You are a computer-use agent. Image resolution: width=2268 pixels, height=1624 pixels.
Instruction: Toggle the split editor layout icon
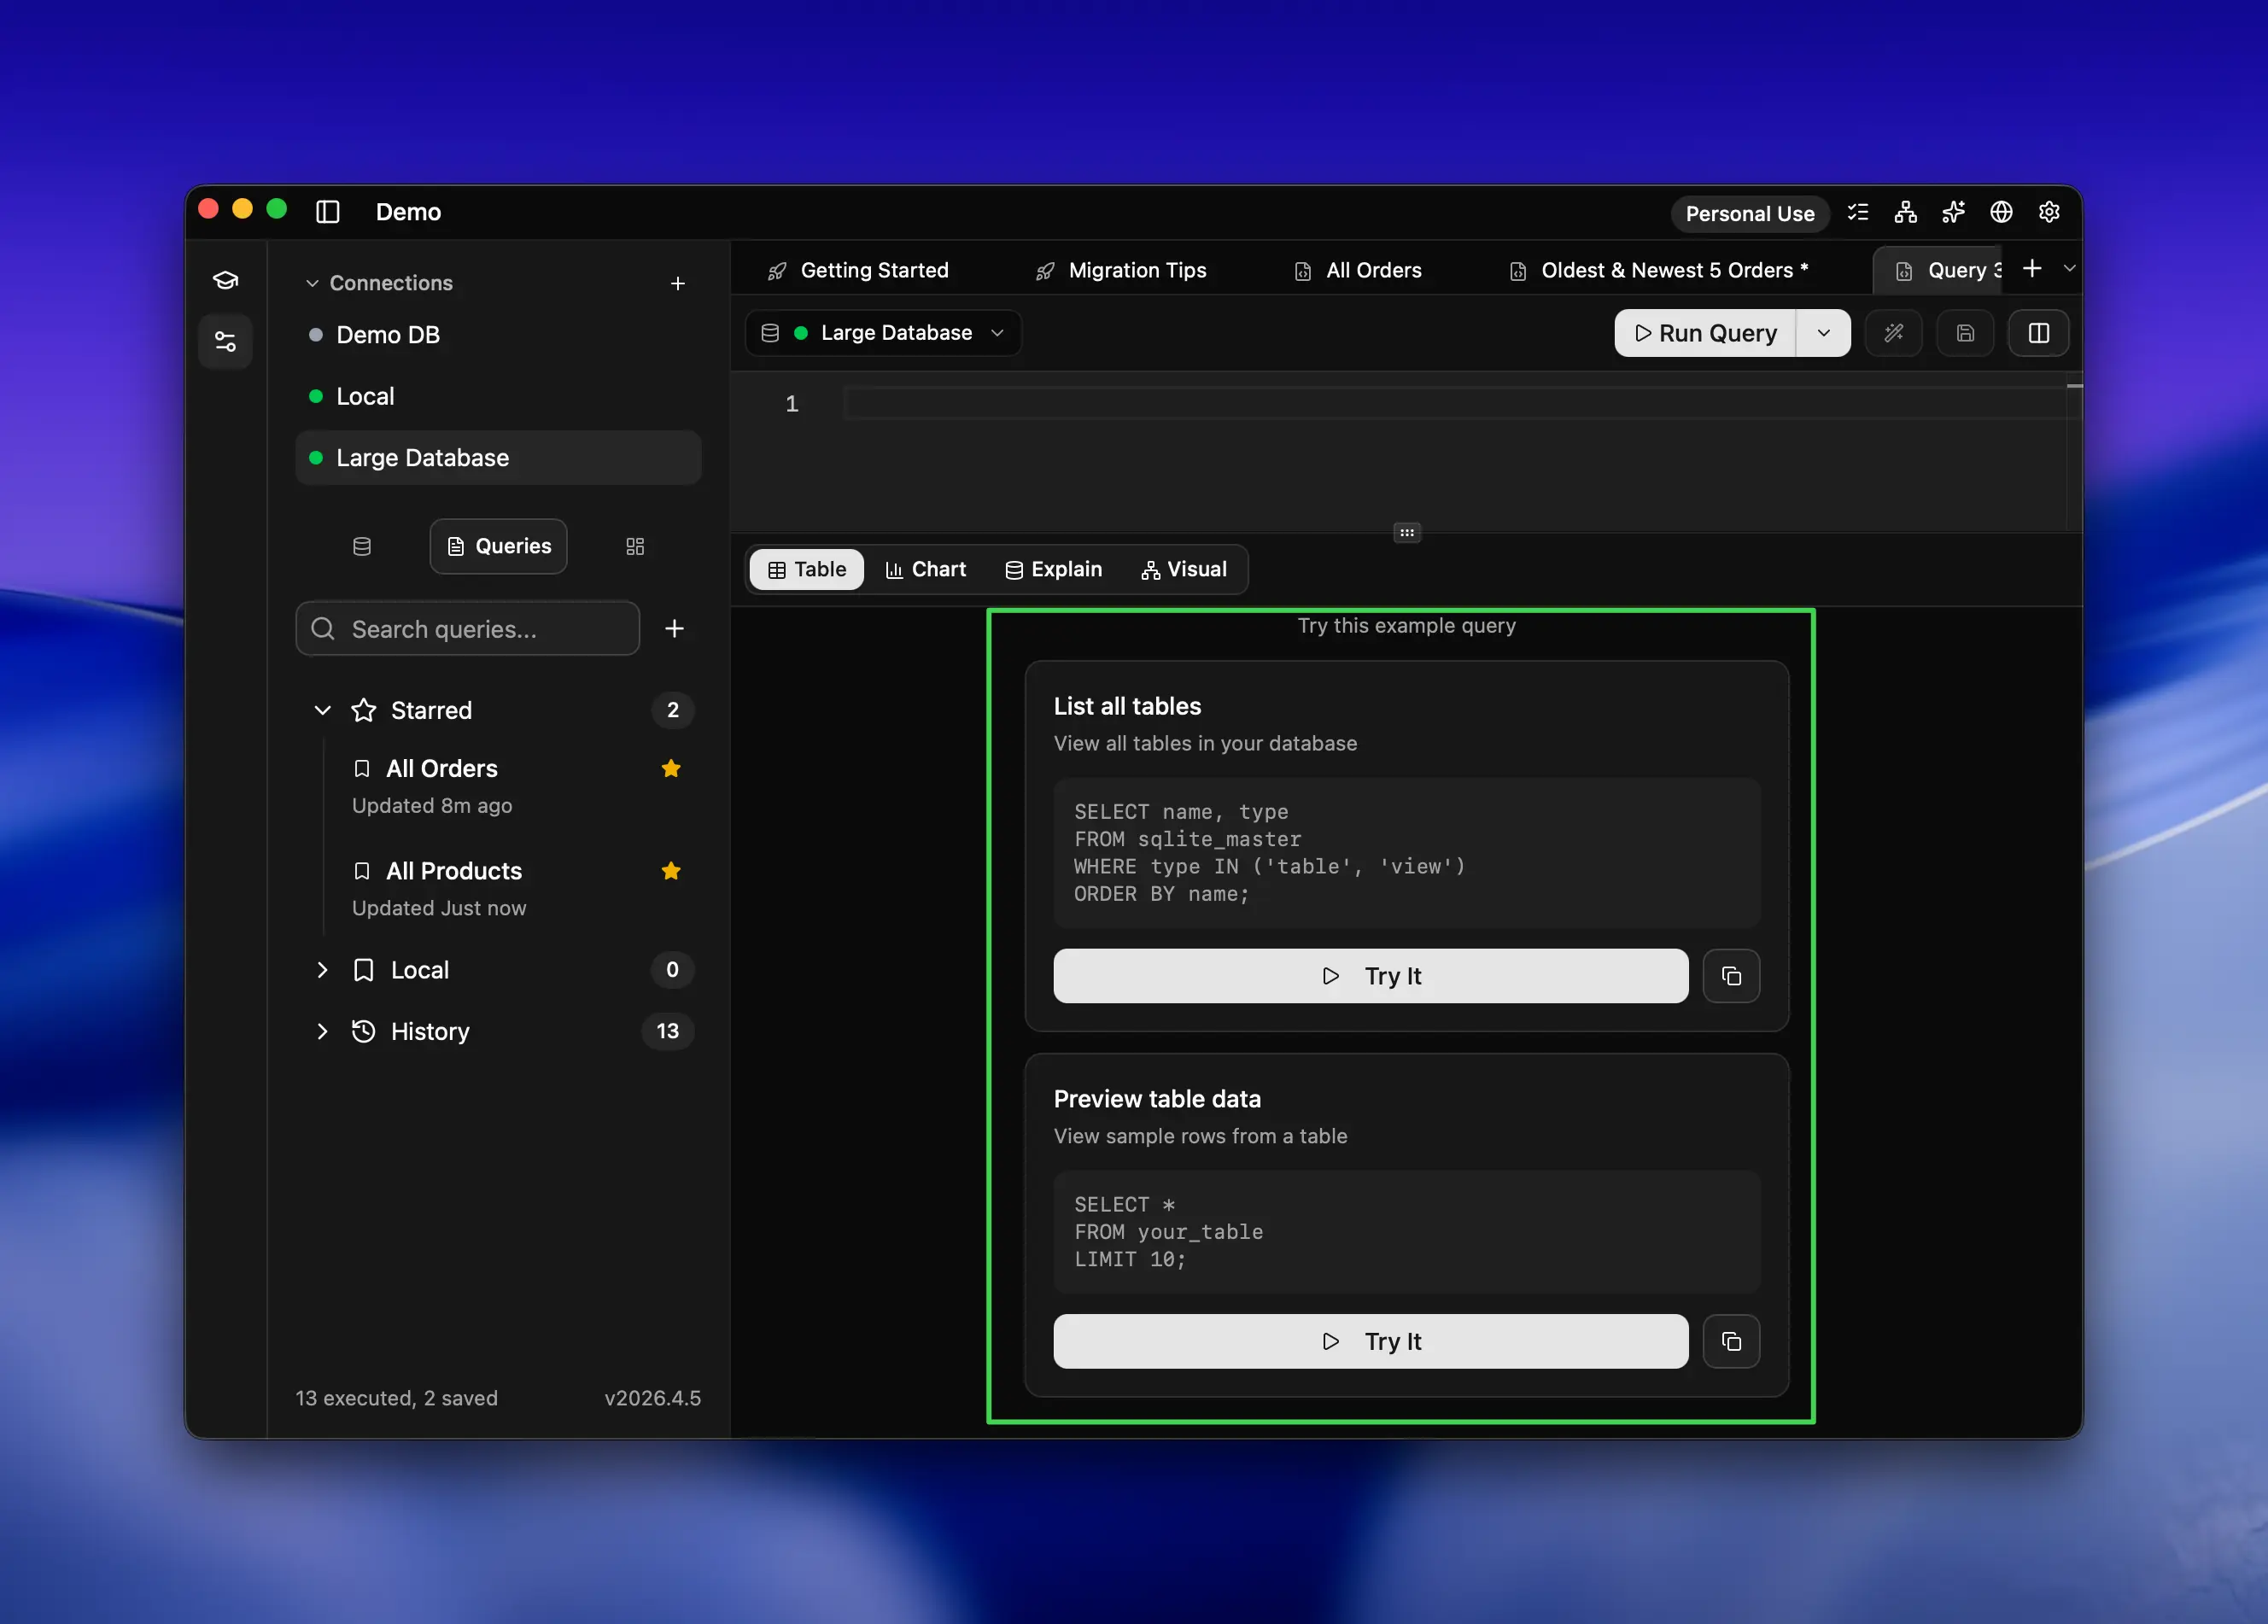click(2038, 333)
